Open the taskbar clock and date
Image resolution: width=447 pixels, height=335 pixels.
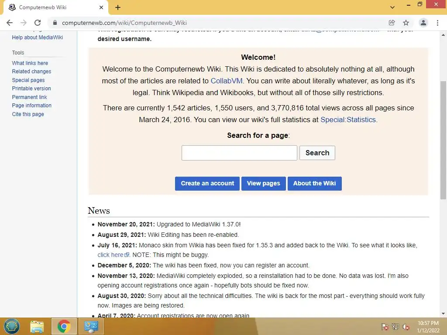(x=428, y=327)
